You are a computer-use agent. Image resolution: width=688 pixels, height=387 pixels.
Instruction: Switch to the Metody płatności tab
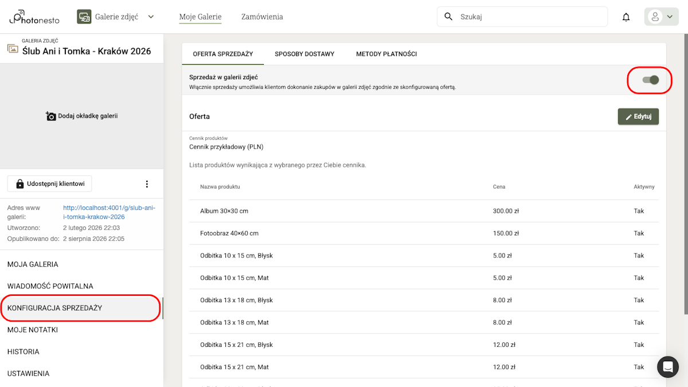pos(386,54)
